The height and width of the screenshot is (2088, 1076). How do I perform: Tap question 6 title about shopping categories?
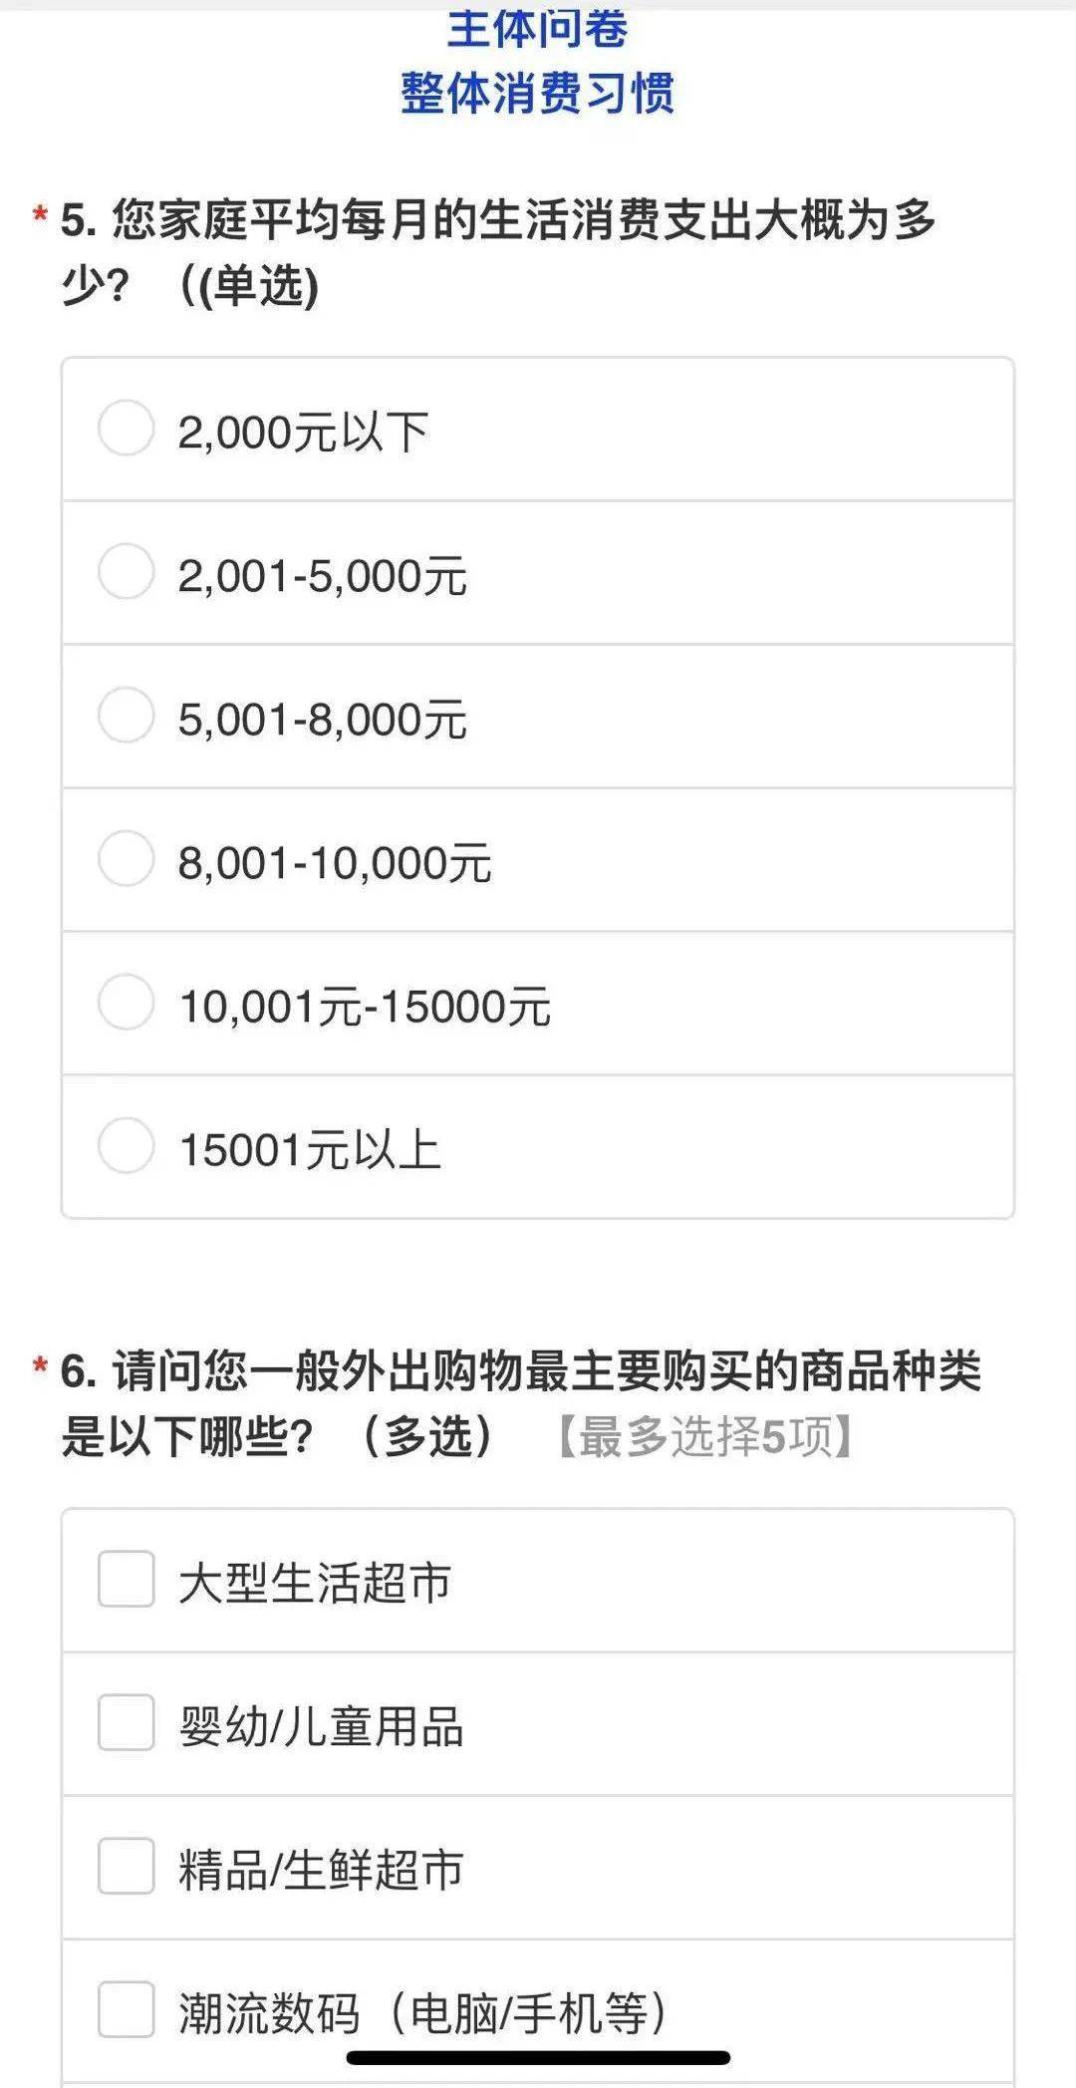(x=520, y=1371)
